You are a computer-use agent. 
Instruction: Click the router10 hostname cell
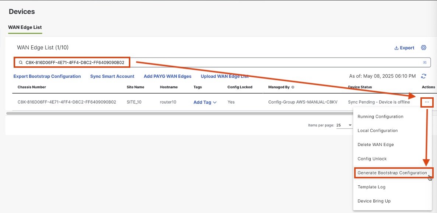click(x=168, y=102)
